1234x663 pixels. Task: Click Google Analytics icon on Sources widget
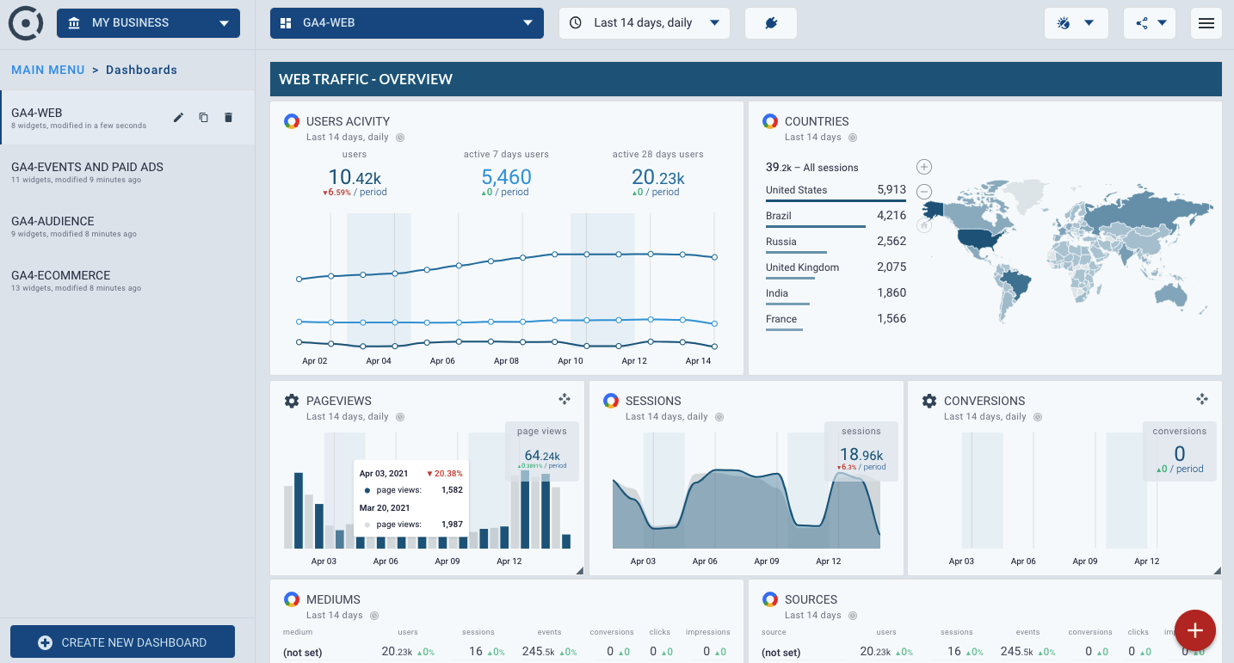tap(770, 599)
